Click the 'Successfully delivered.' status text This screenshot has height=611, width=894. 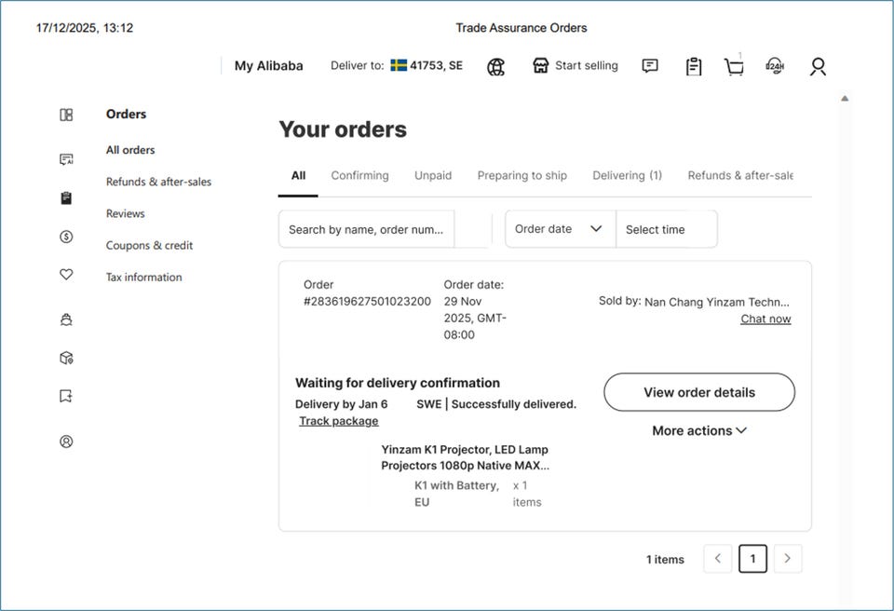coord(514,404)
